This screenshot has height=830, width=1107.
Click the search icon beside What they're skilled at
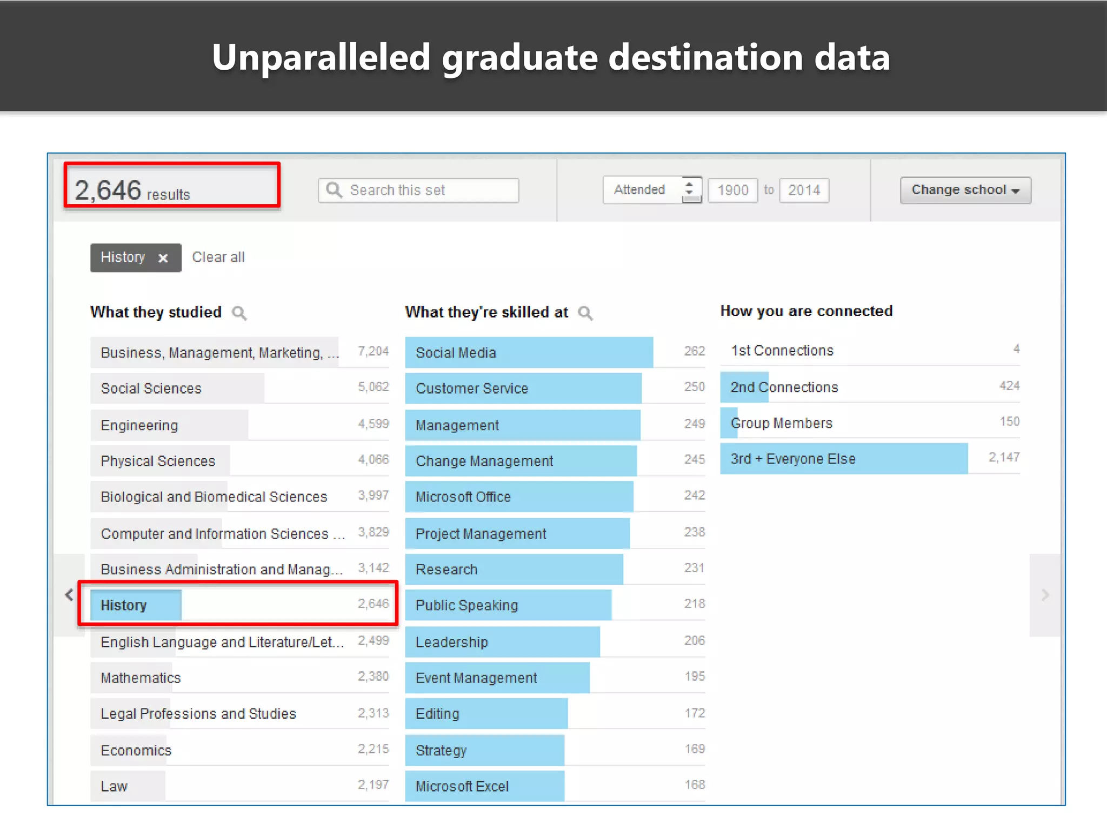(585, 313)
